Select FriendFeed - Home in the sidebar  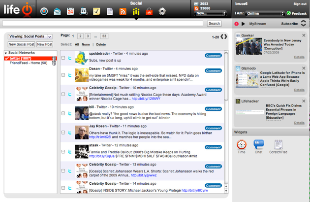[28, 63]
